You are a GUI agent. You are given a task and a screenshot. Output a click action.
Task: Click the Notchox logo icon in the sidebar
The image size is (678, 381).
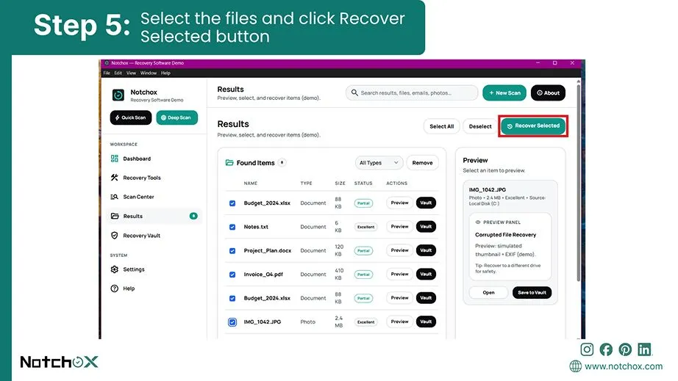(118, 95)
